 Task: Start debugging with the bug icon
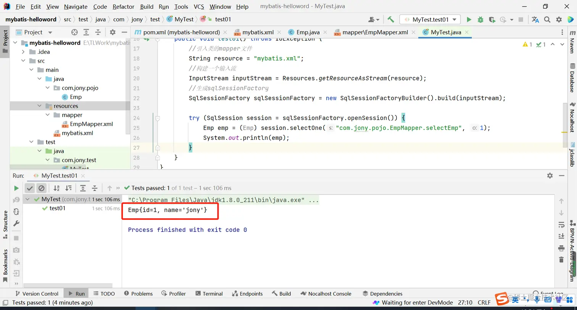pyautogui.click(x=480, y=19)
